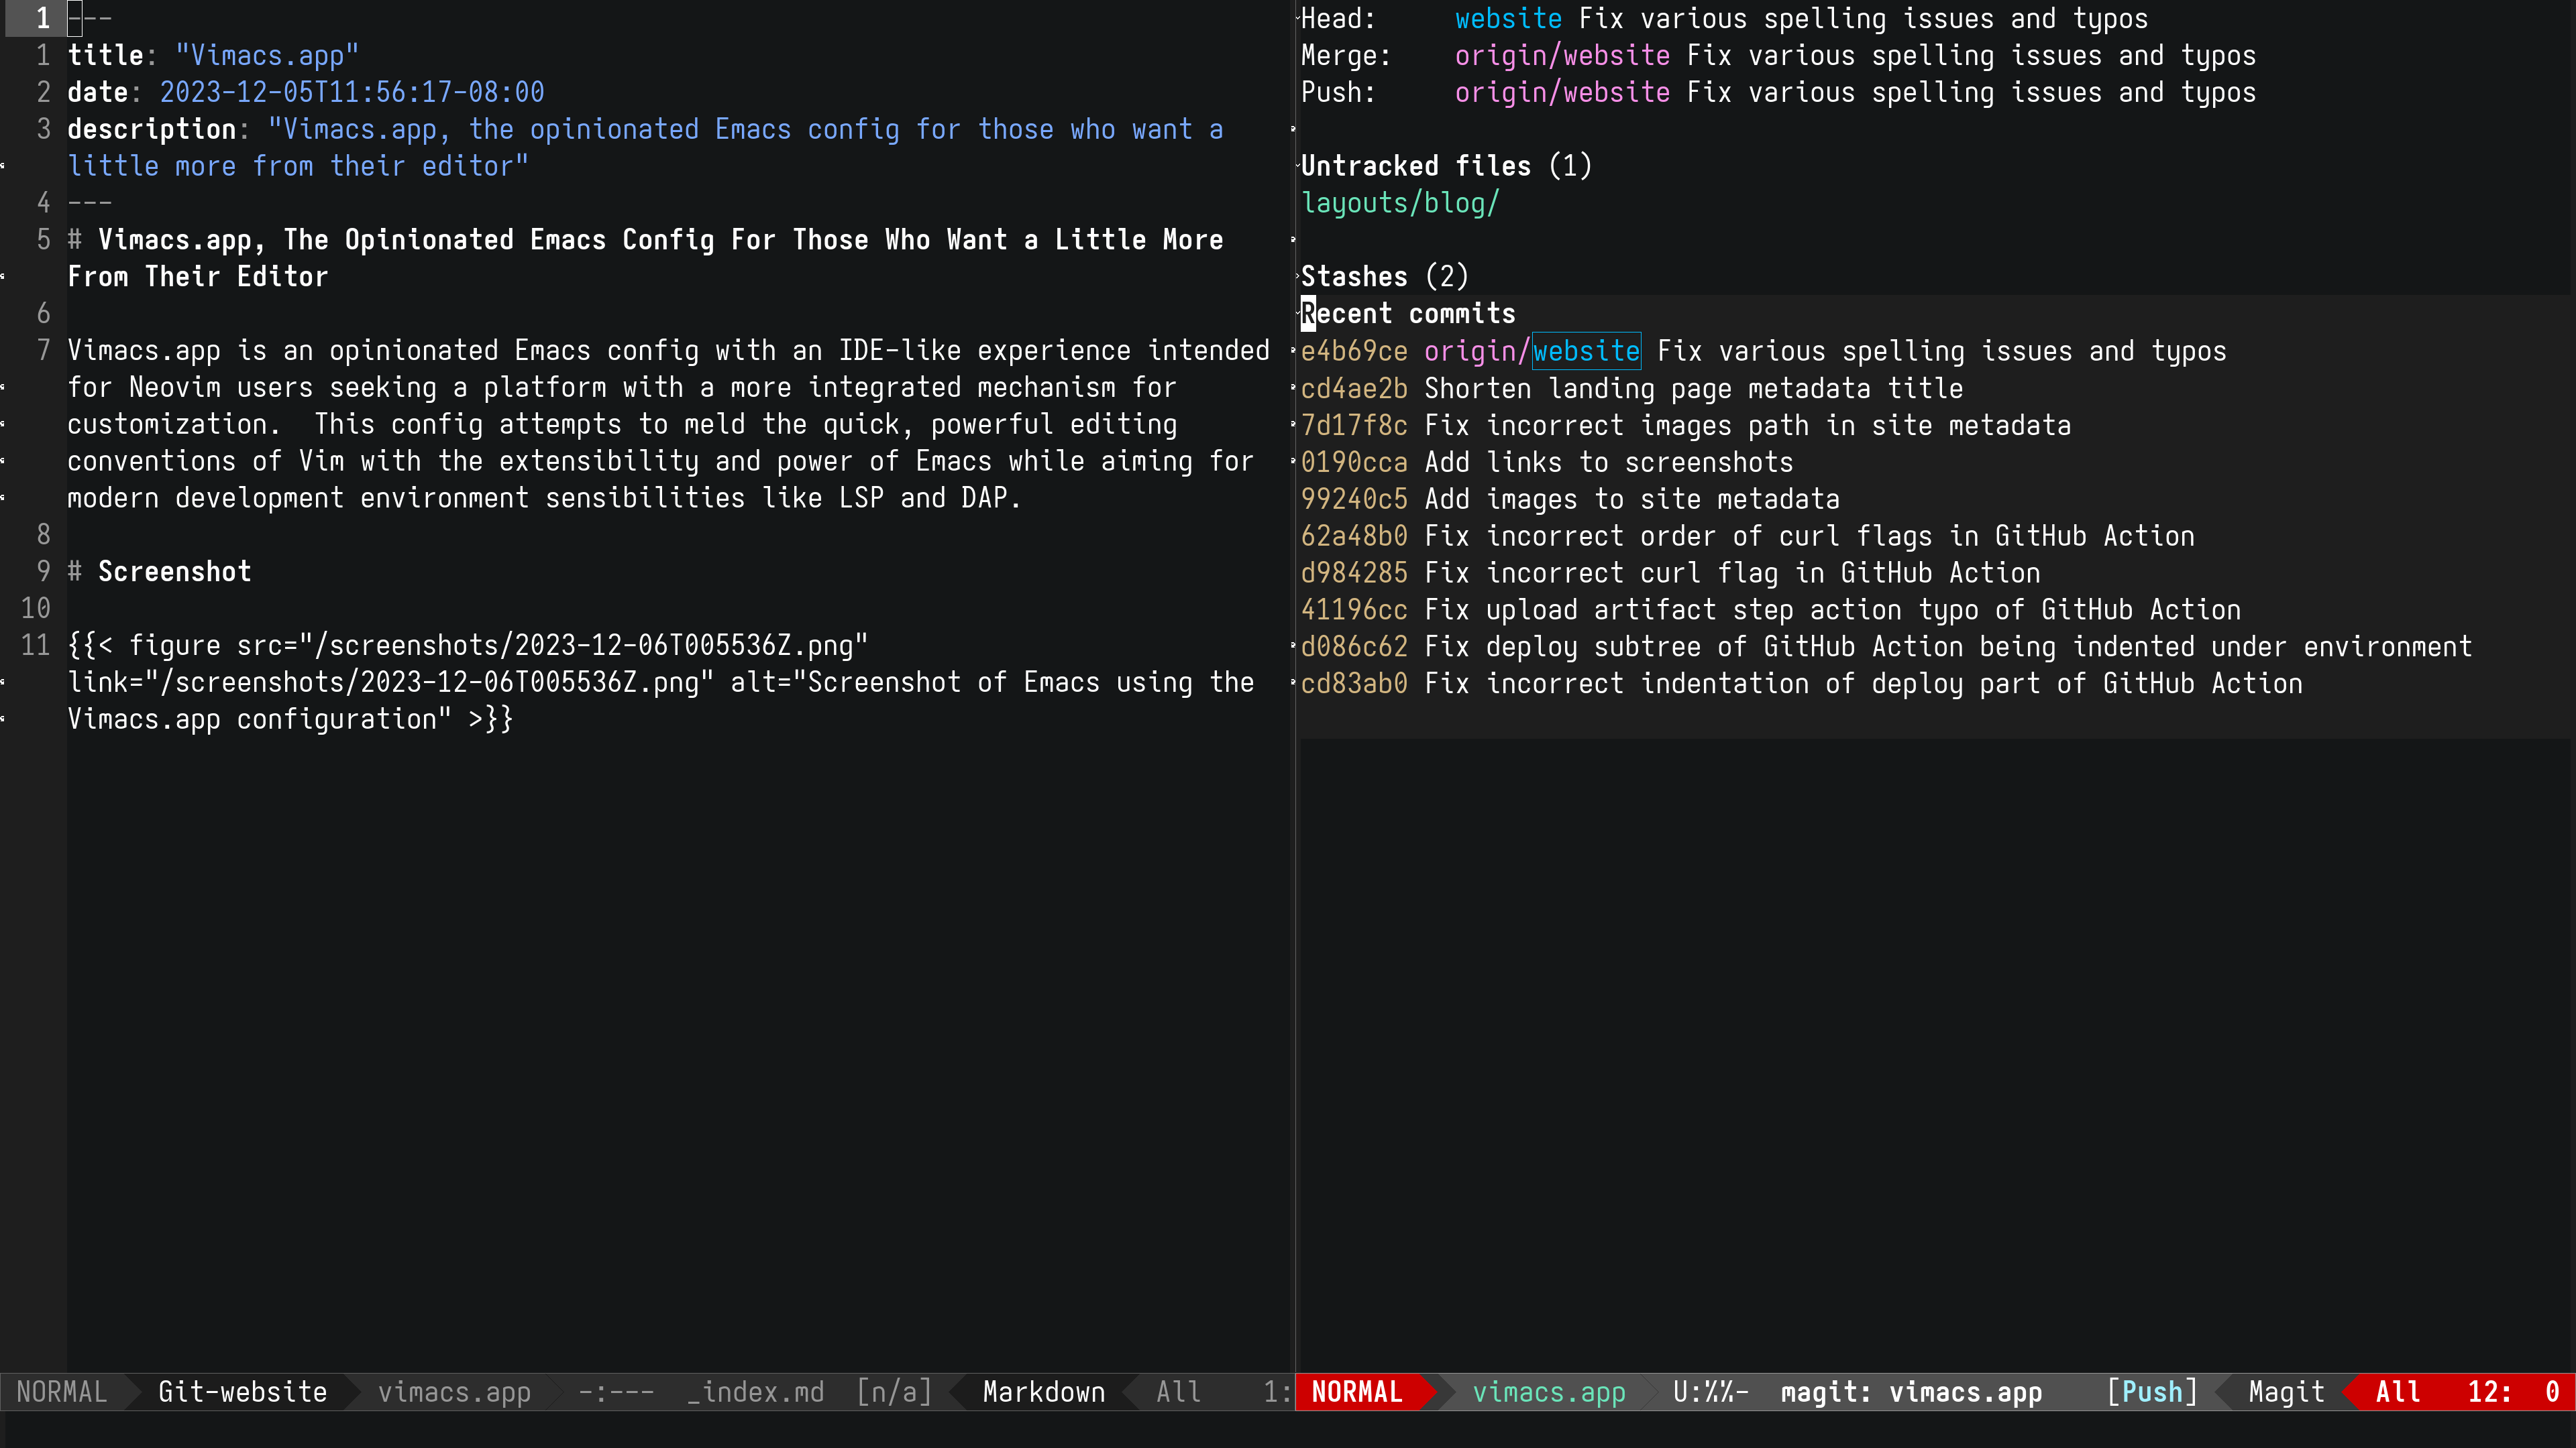Toggle the U:%%- buffer status flags
Viewport: 2576px width, 1448px height.
coord(1710,1392)
